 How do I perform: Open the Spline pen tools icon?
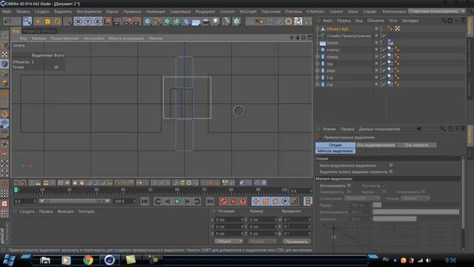[x=157, y=22]
